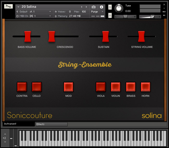Click the leftmost white key on keyboard
169x148 pixels.
coord(21,144)
